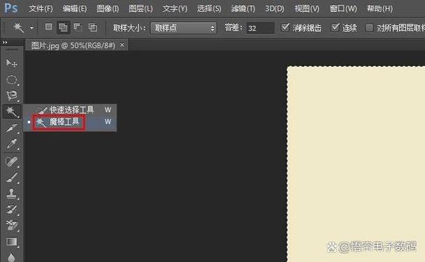
Task: Open the 取样大小 dropdown
Action: pos(184,28)
